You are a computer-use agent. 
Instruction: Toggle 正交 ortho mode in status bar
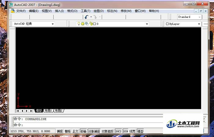click(x=75, y=131)
